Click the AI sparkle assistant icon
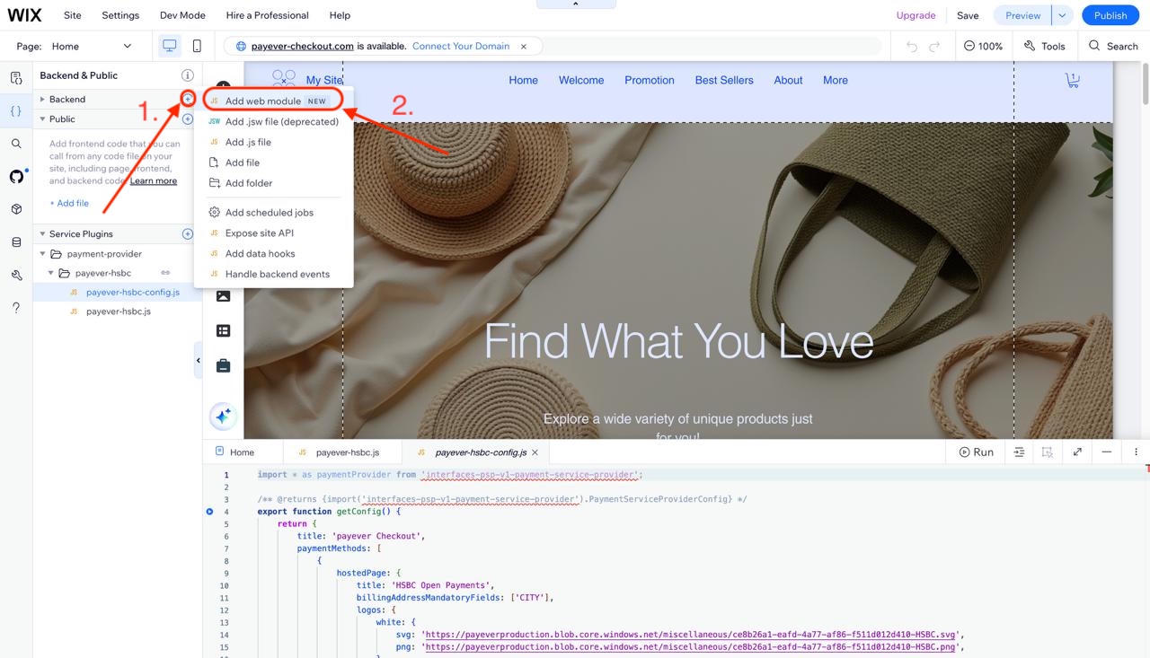The image size is (1150, 658). click(x=223, y=417)
